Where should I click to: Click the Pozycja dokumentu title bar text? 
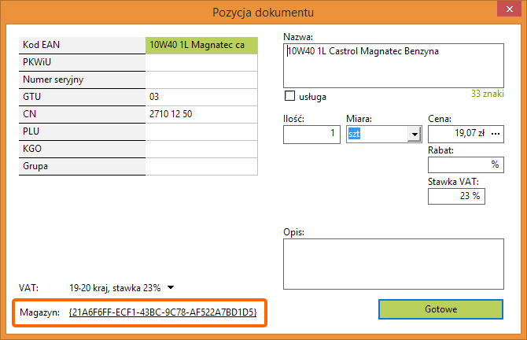coord(263,13)
